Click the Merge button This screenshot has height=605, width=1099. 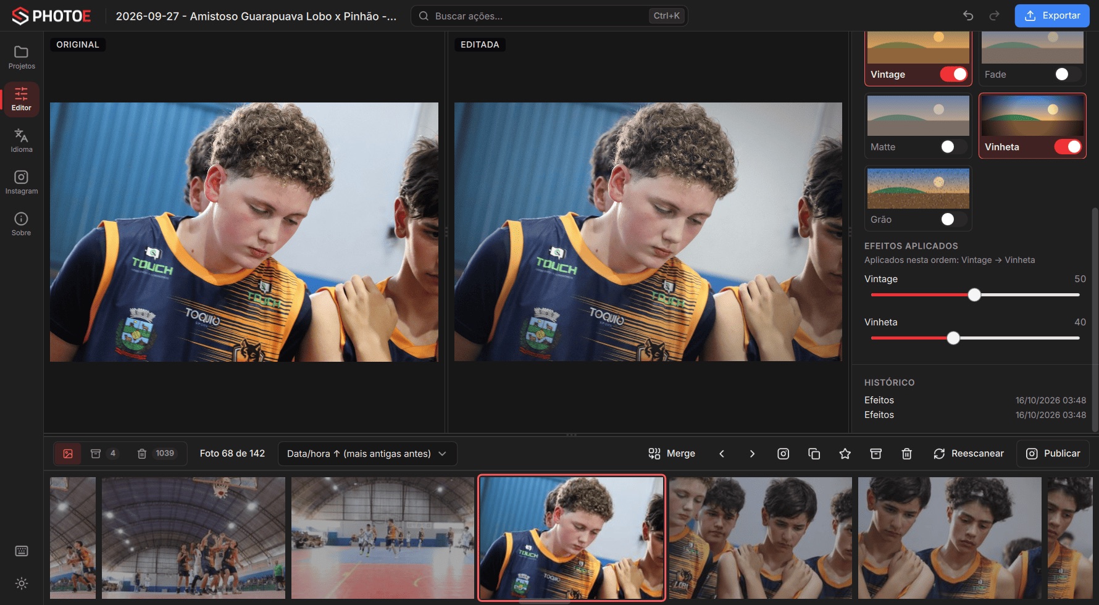(x=672, y=454)
